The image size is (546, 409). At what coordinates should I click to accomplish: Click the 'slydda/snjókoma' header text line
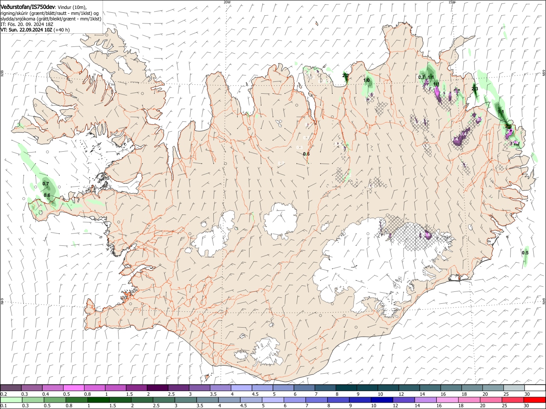[x=51, y=19]
